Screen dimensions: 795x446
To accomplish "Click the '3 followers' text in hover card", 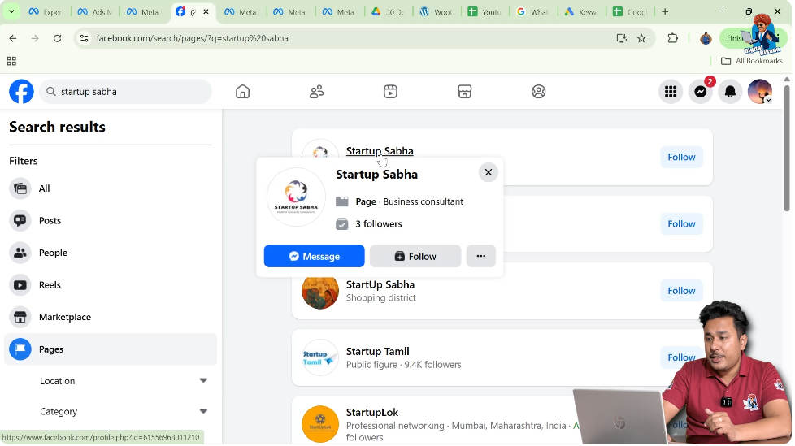I will tap(378, 224).
